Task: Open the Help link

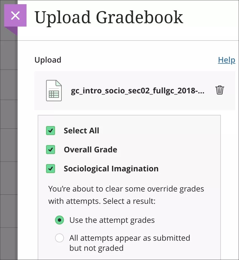Action: 226,60
